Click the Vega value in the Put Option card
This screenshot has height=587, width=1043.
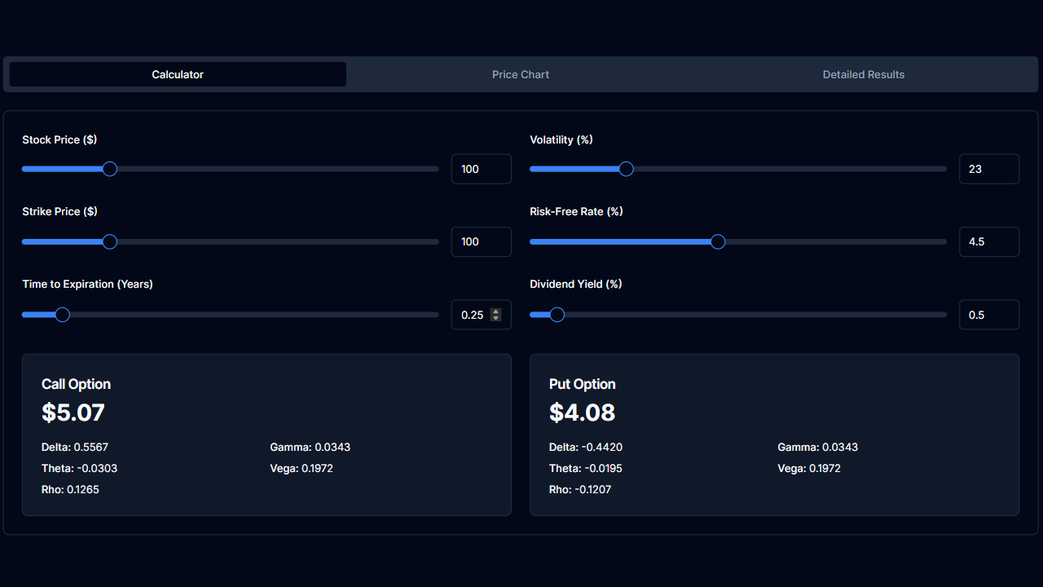pyautogui.click(x=809, y=468)
